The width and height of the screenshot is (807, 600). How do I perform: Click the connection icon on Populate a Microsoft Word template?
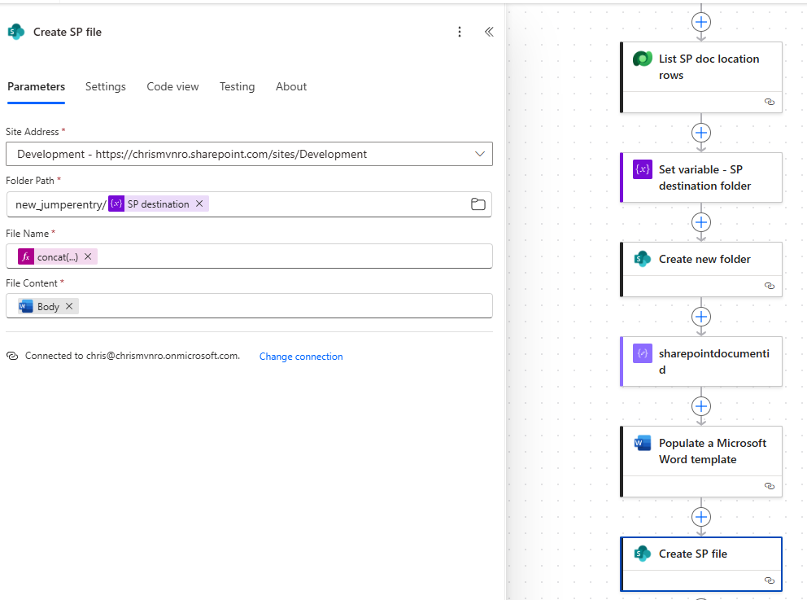(x=770, y=486)
